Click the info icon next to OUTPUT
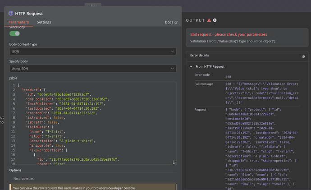Image resolution: width=311 pixels, height=190 pixels. 215,20
